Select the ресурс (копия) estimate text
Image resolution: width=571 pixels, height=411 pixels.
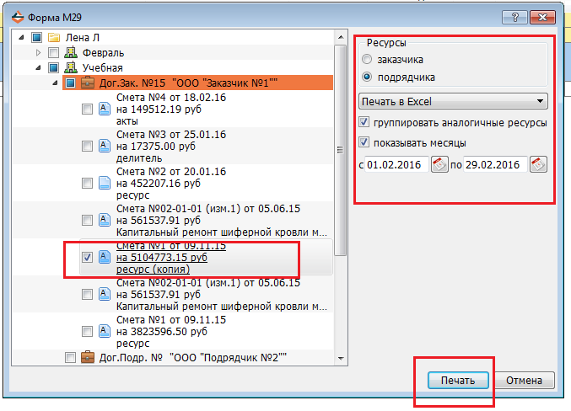click(171, 257)
